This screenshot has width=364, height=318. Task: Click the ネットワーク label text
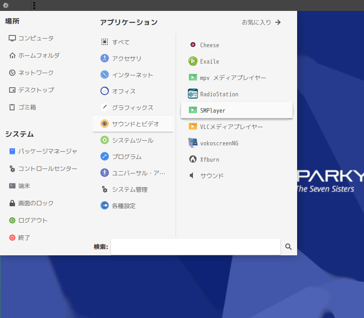click(x=36, y=73)
